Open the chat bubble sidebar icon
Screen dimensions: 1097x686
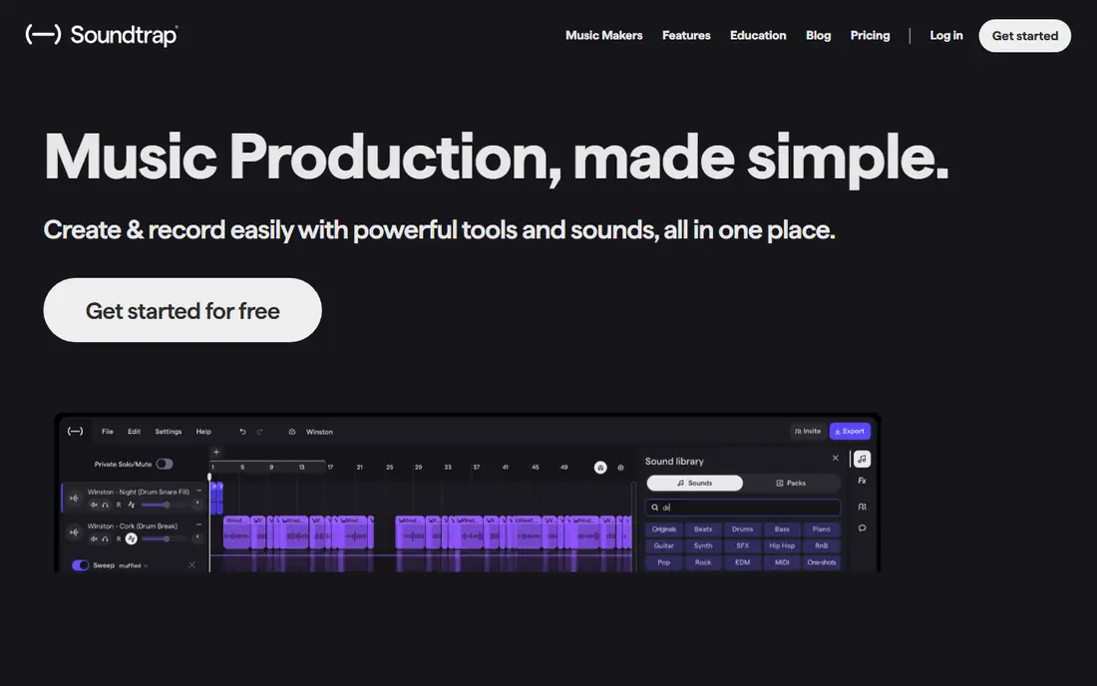click(862, 528)
